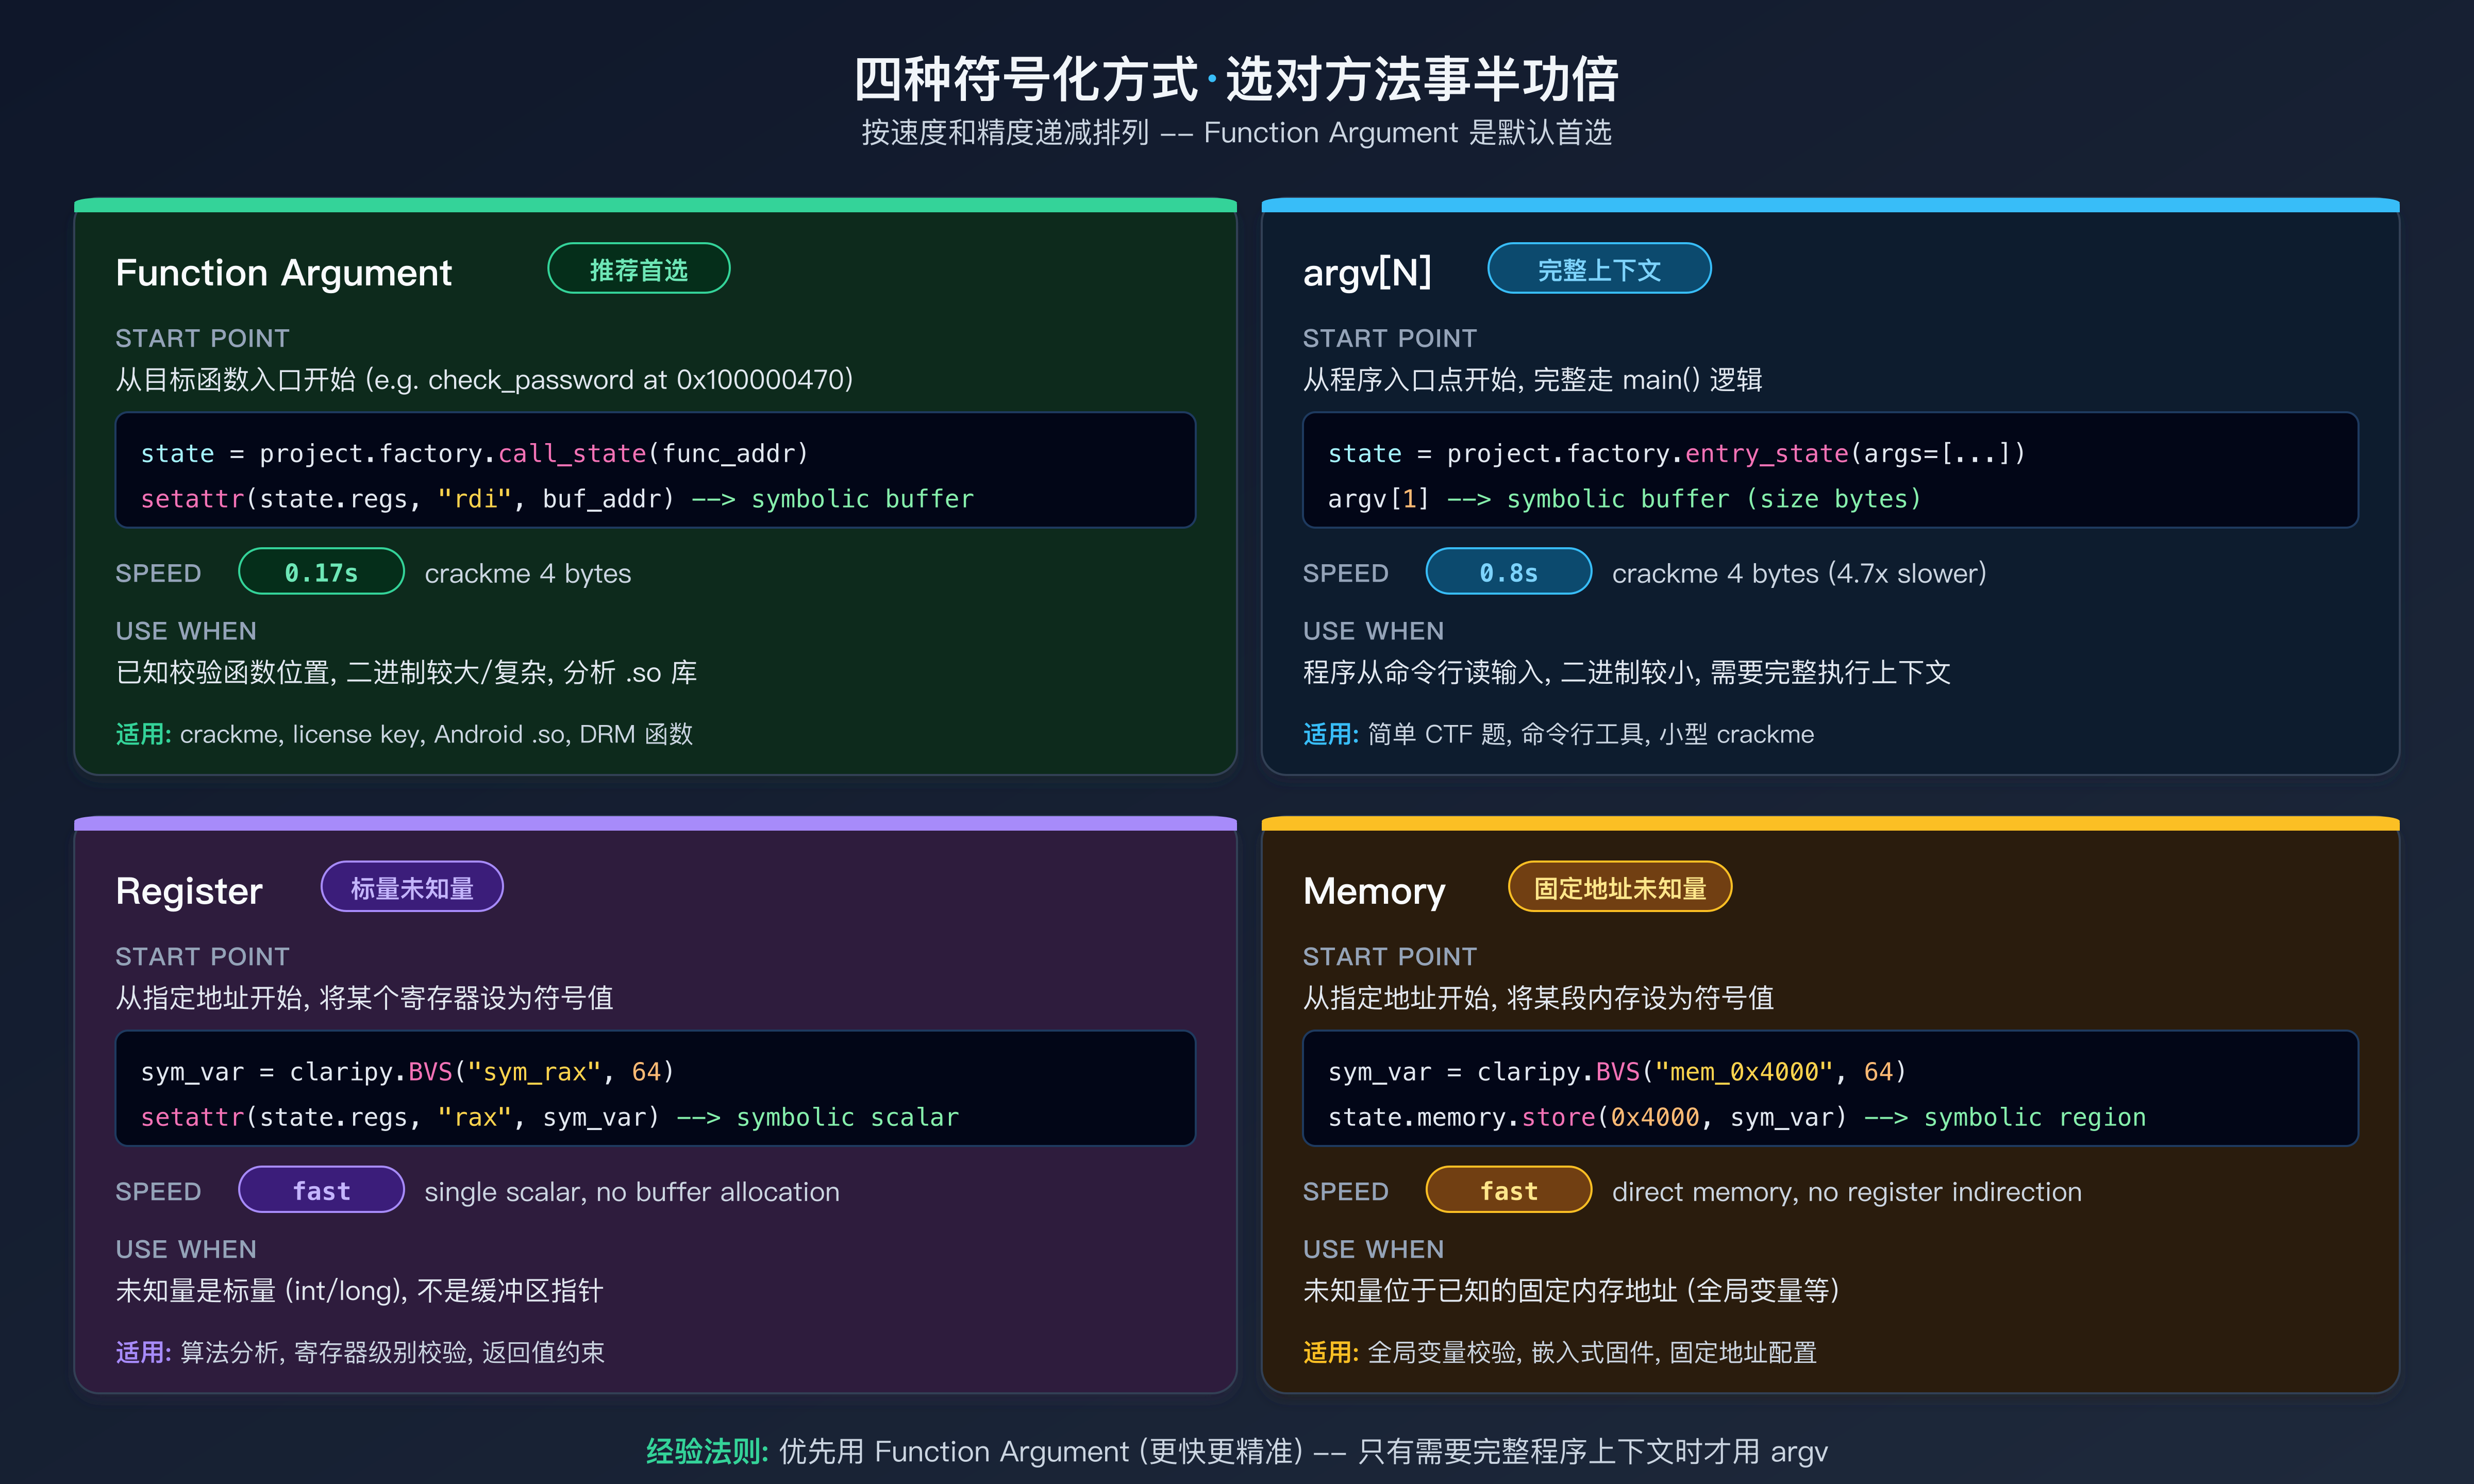This screenshot has height=1484, width=2474.
Task: Click the 经验法则 footer note
Action: pyautogui.click(x=1236, y=1451)
